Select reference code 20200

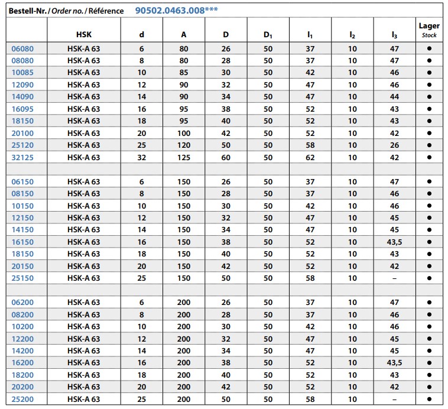coord(22,387)
